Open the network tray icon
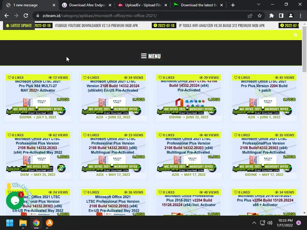Viewport: 307px width, 230px height. point(263,223)
